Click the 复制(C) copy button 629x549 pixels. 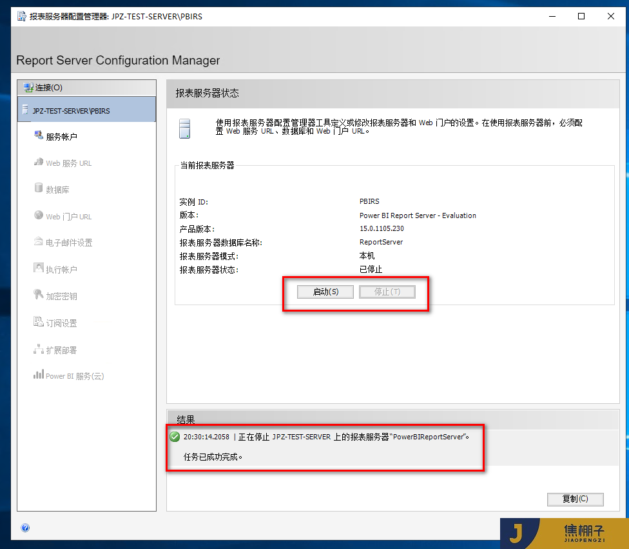[575, 499]
